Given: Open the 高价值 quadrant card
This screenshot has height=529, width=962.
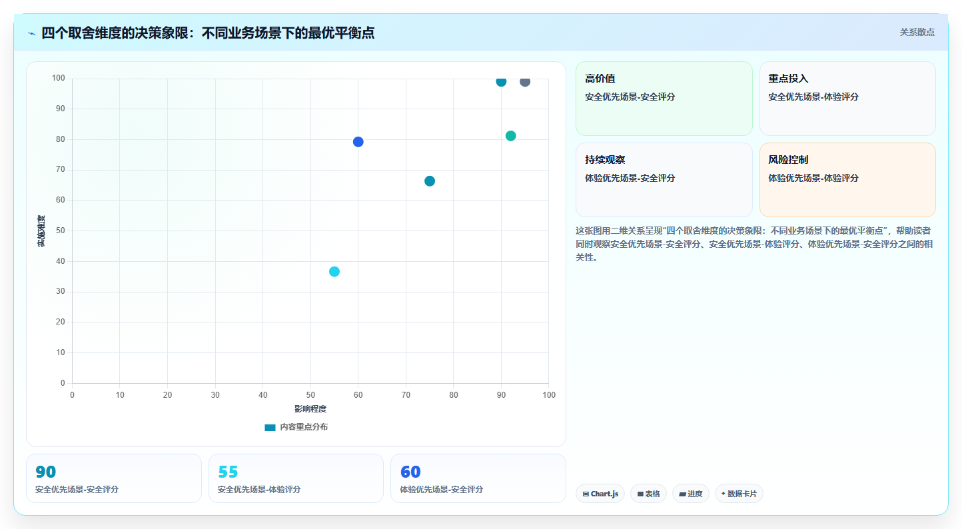Looking at the screenshot, I should point(664,99).
